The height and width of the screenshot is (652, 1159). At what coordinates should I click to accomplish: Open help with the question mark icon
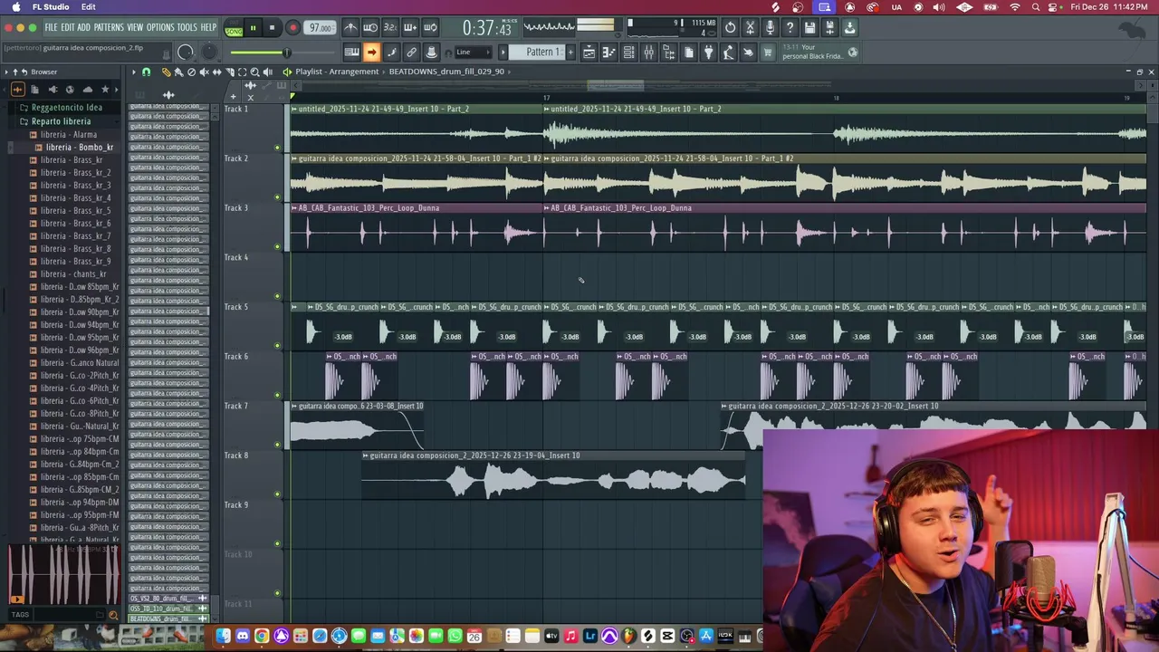790,27
